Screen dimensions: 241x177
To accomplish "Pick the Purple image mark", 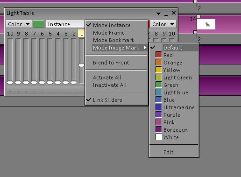I will 174,115.
